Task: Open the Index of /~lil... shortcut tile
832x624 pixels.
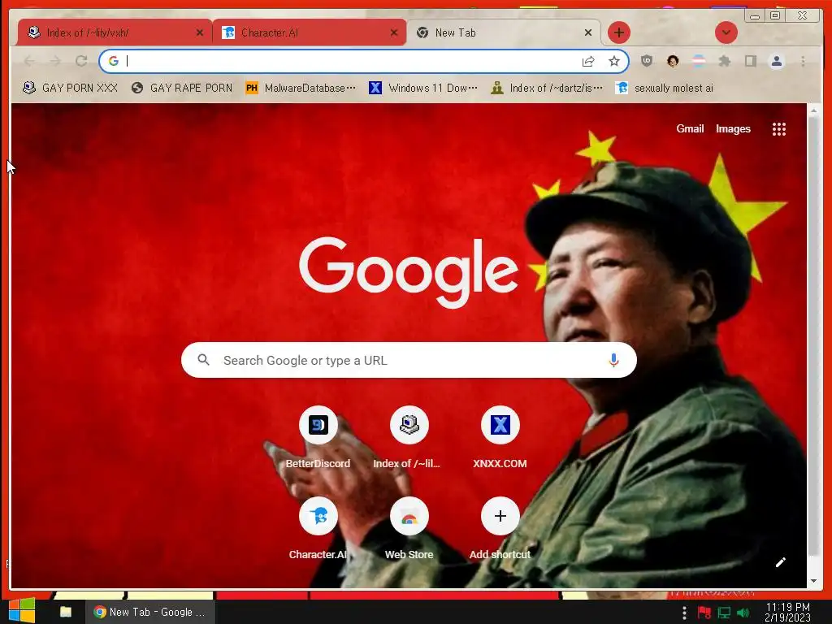Action: pyautogui.click(x=409, y=438)
